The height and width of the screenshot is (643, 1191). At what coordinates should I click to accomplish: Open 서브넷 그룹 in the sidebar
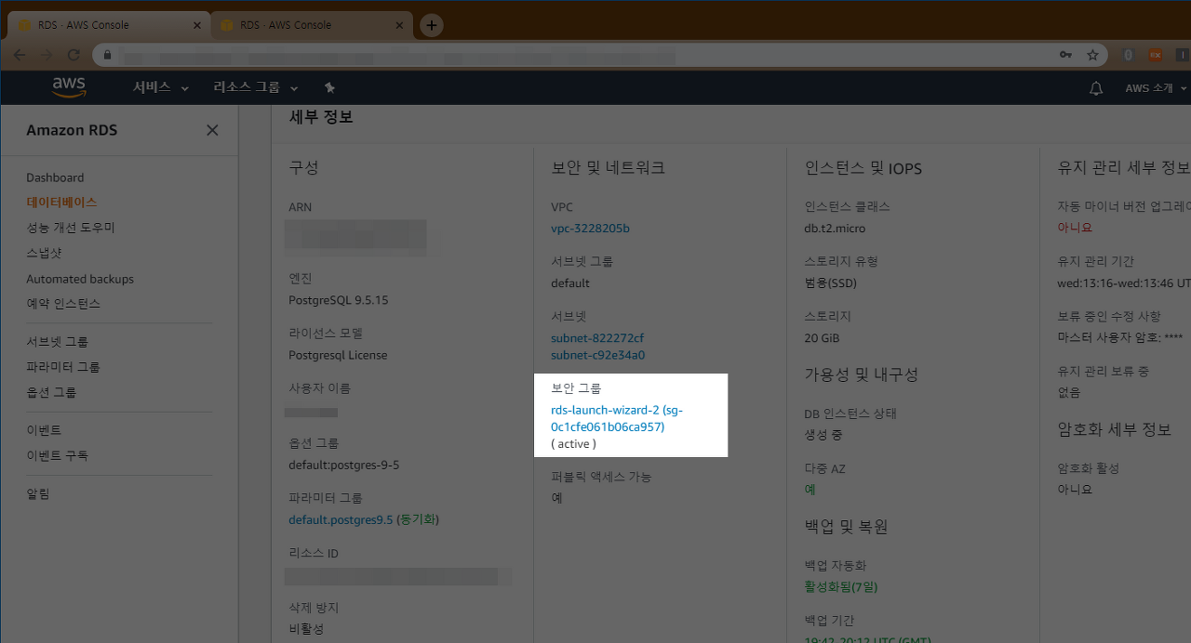click(58, 342)
